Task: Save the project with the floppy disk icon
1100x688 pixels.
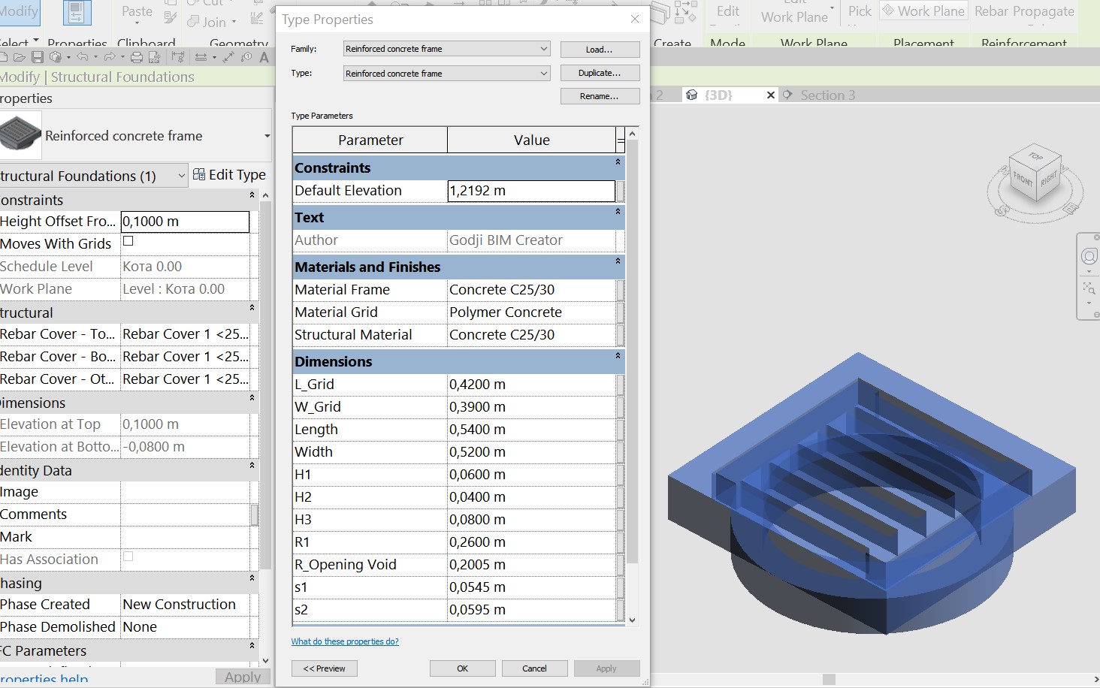Action: coord(37,57)
